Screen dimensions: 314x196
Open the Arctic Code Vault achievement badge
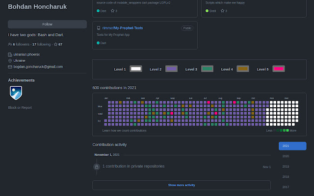(x=16, y=92)
